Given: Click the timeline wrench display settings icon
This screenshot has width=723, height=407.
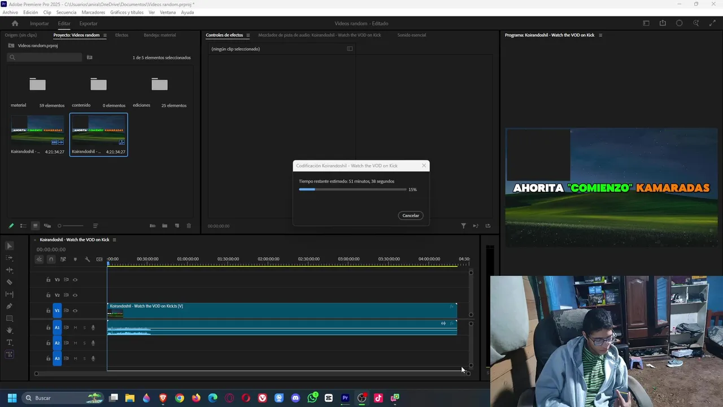Looking at the screenshot, I should 87,259.
